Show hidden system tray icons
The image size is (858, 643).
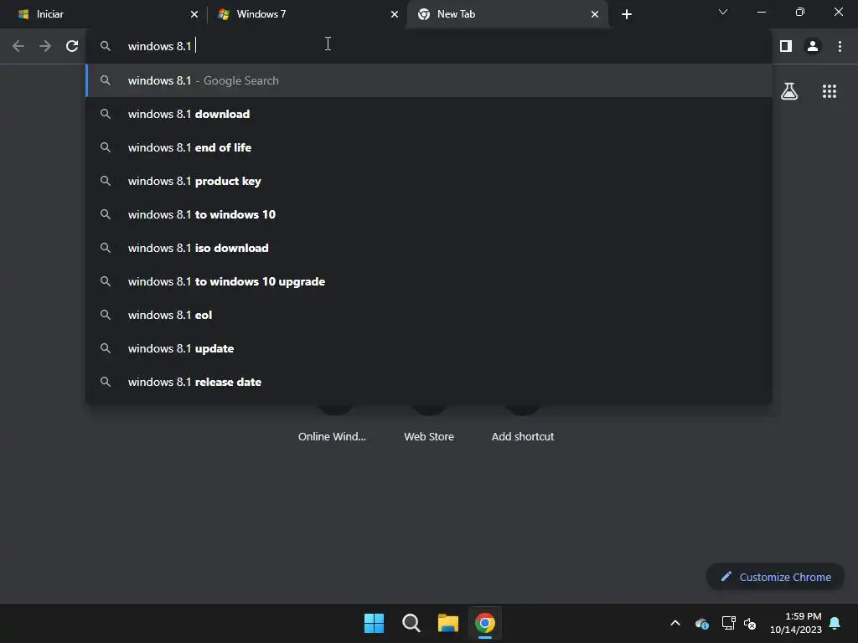(x=675, y=623)
